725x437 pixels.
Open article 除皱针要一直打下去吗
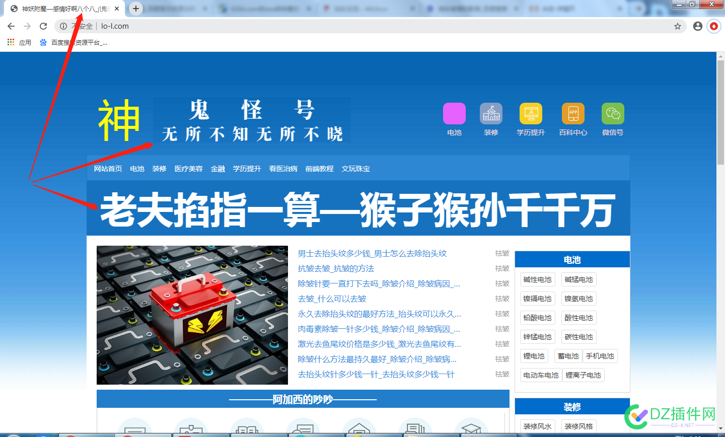coord(379,283)
